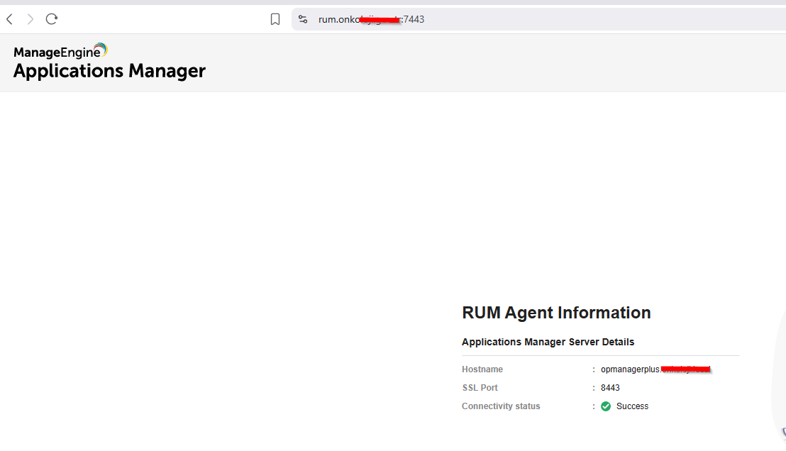This screenshot has height=451, width=786.
Task: Go back to the previous page
Action: point(9,19)
